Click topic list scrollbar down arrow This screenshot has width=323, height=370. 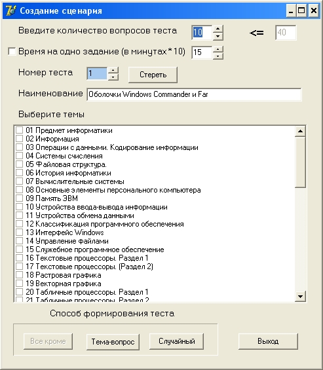click(x=300, y=297)
